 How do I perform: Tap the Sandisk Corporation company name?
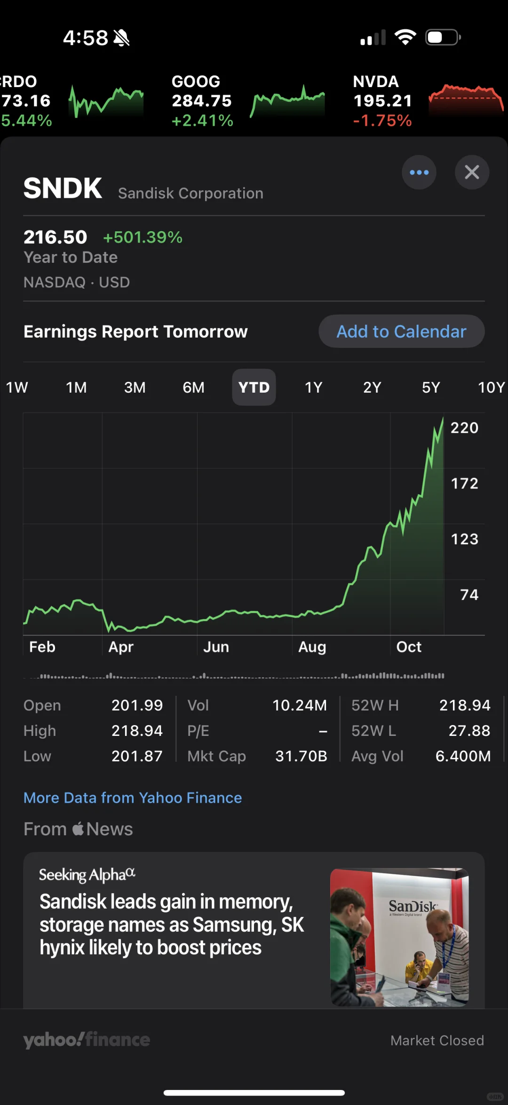pos(190,193)
